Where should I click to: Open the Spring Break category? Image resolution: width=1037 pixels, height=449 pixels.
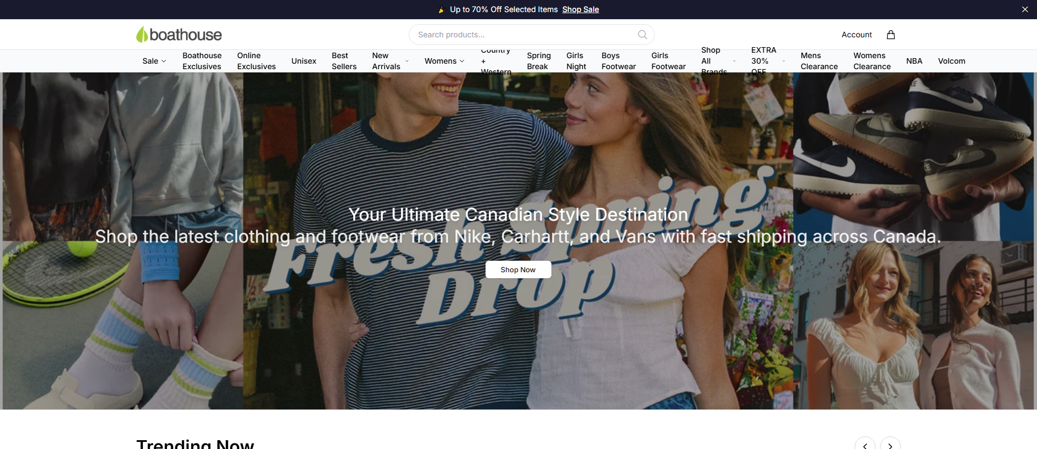point(539,61)
